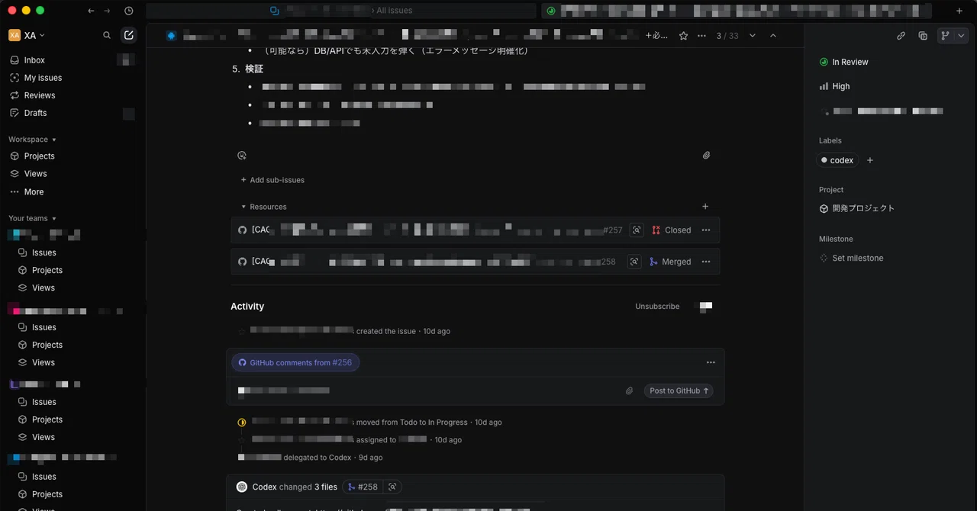Open the Closed status of pull request #257

tap(672, 230)
